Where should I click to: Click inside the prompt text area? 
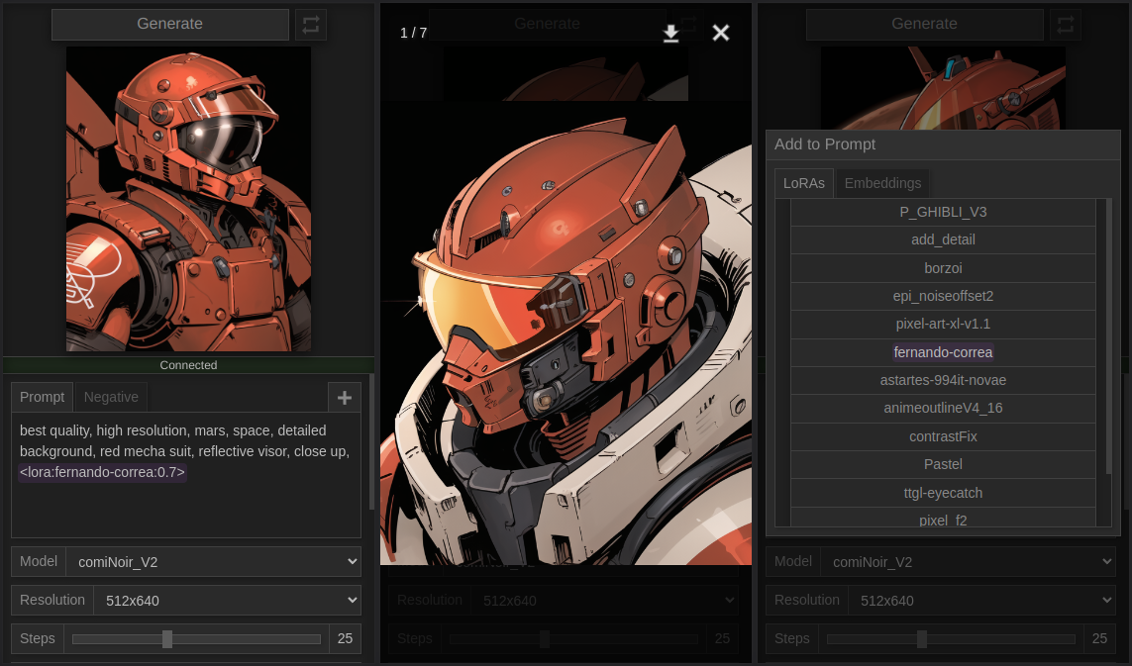coord(186,475)
